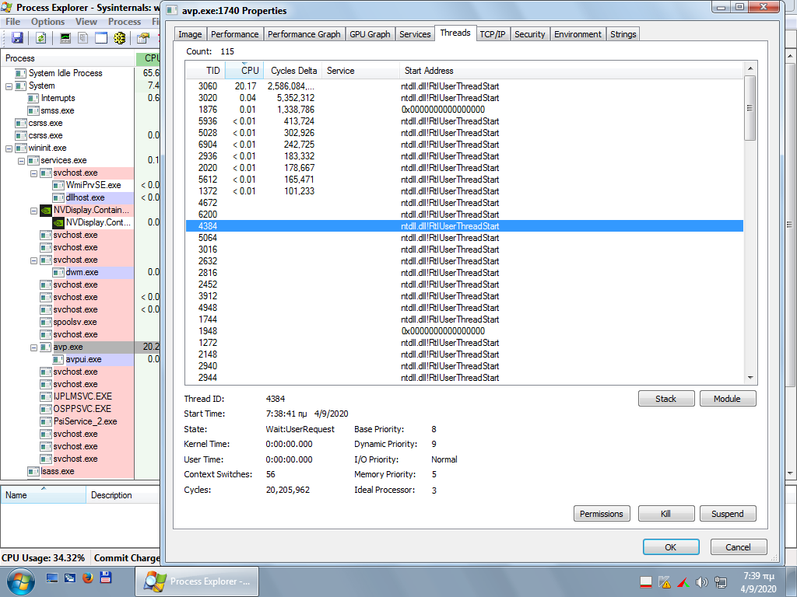The height and width of the screenshot is (597, 797).
Task: Open the GPU Graph tab
Action: click(370, 34)
